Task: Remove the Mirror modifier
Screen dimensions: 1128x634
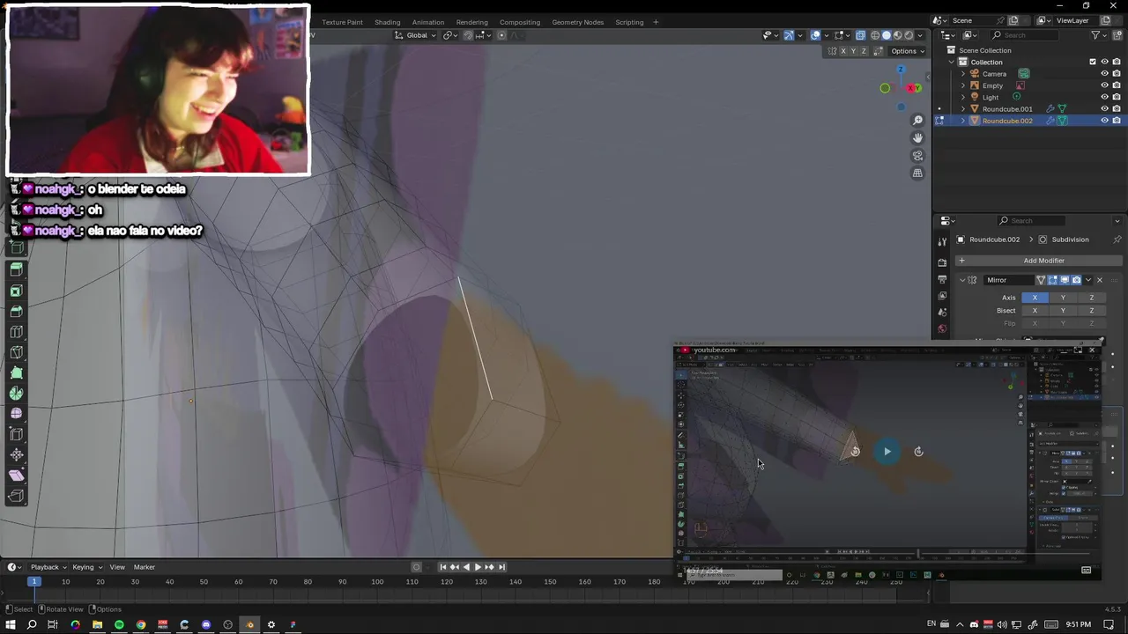Action: click(x=1099, y=280)
